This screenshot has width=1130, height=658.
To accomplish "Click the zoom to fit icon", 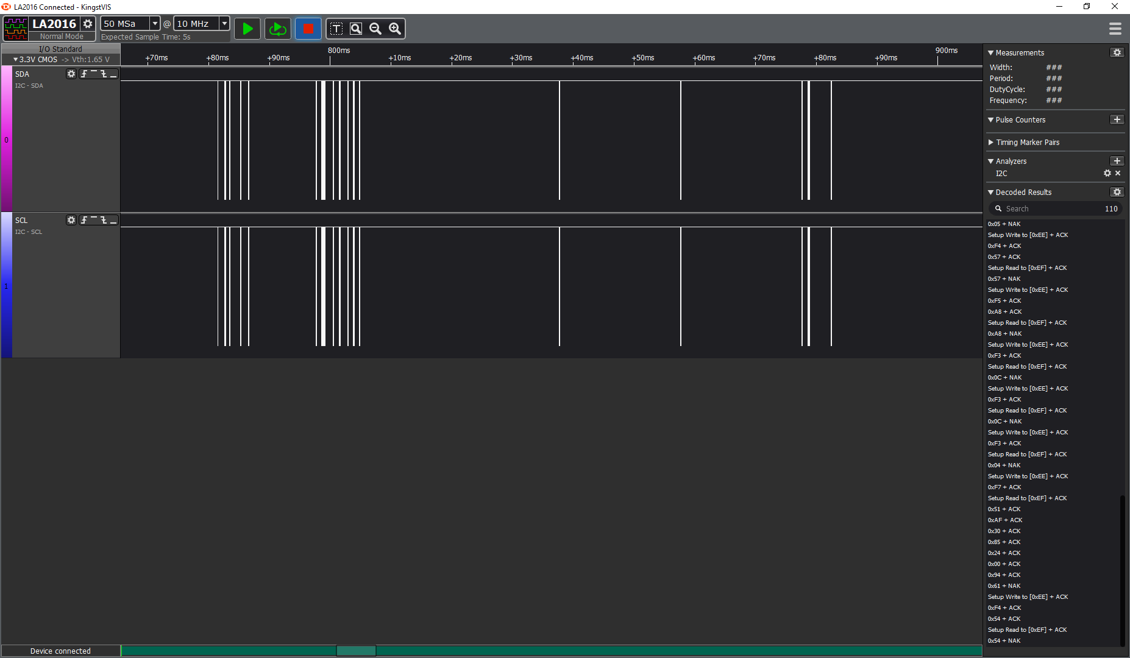I will pos(356,29).
